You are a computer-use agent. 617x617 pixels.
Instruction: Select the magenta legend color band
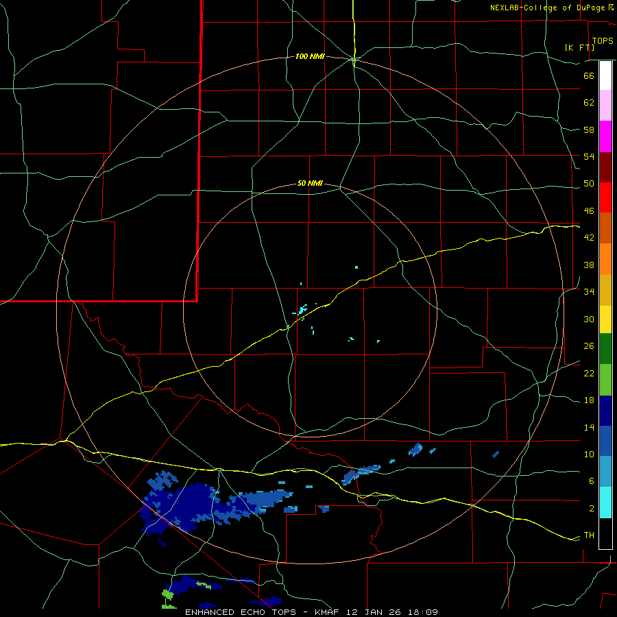[605, 136]
